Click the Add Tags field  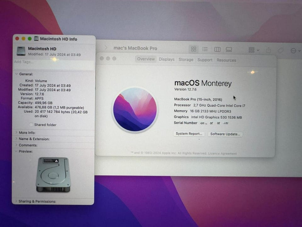point(54,64)
